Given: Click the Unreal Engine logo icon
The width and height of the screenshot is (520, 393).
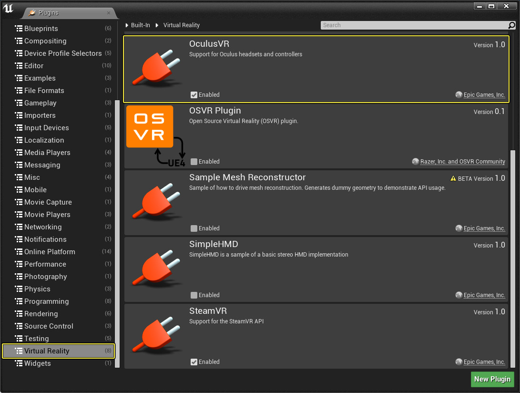Looking at the screenshot, I should pos(9,8).
